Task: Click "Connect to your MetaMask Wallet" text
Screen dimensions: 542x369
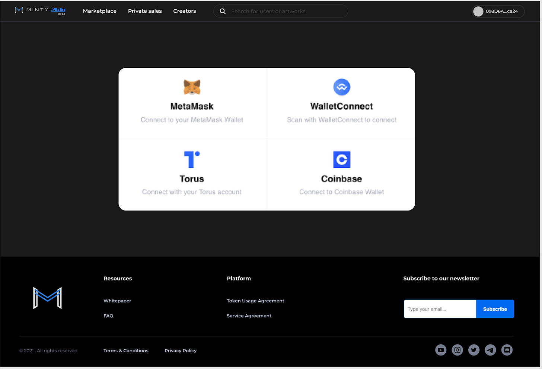Action: [192, 120]
